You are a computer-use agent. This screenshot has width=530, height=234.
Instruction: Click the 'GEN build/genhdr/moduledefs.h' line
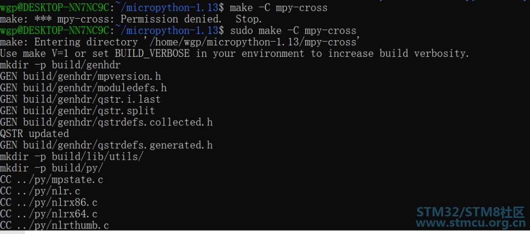(83, 88)
